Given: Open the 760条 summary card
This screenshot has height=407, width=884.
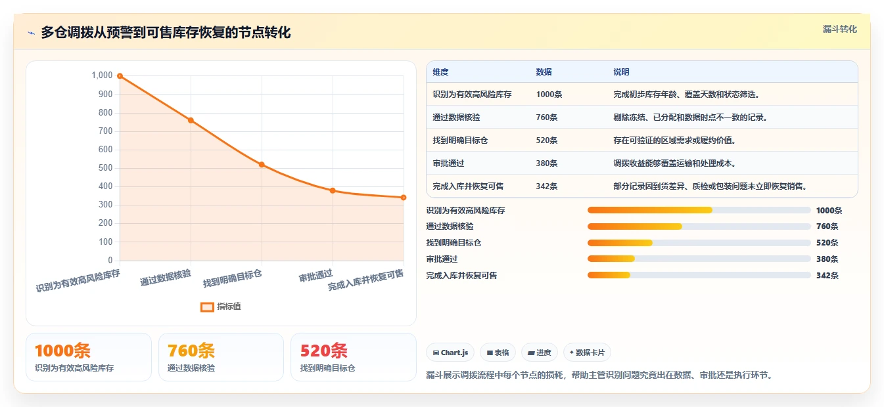Looking at the screenshot, I should 221,357.
